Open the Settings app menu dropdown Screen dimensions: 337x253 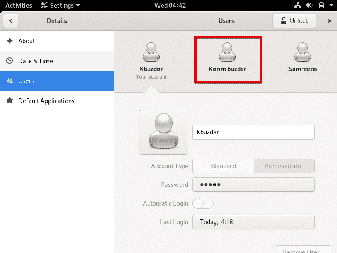coord(60,5)
